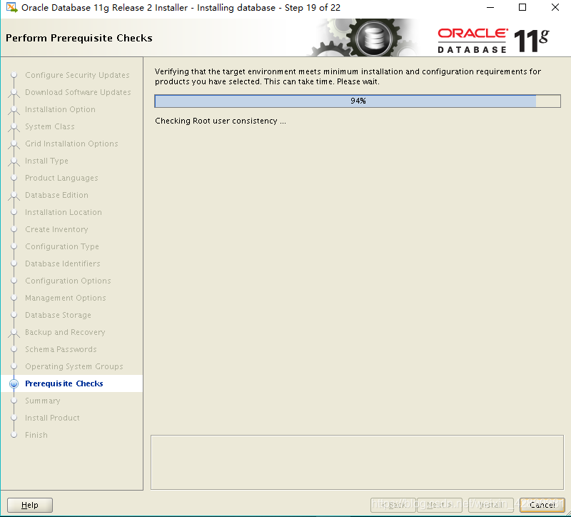Select Grid Installation Options step
Screen dimensions: 571x517
pyautogui.click(x=72, y=144)
